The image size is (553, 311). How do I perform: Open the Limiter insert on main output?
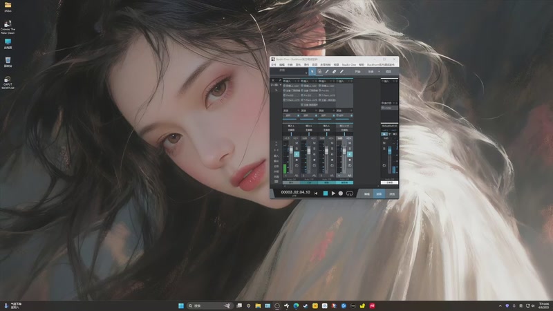389,108
